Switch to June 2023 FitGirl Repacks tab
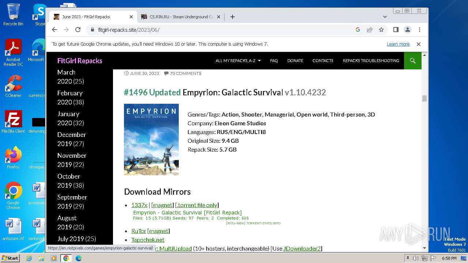The width and height of the screenshot is (468, 263). [x=93, y=17]
